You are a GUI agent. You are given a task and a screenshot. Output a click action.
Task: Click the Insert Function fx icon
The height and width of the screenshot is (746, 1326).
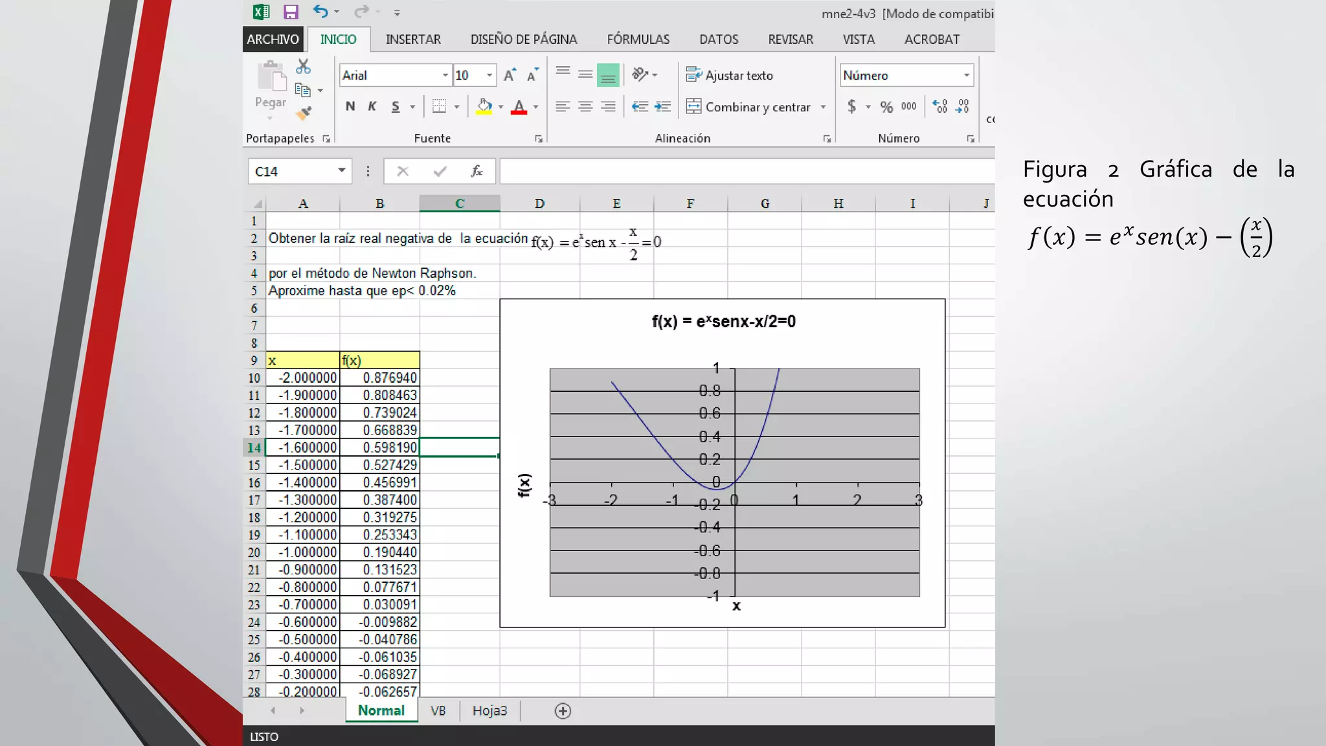pos(477,171)
